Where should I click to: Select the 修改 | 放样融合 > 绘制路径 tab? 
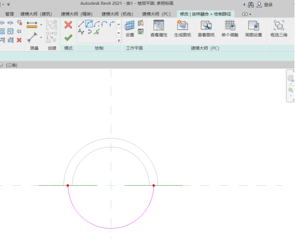[206, 14]
